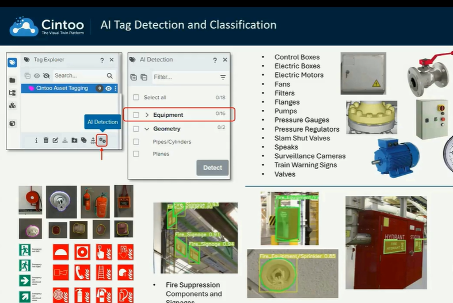Click the 0/16 count on Equipment row
Screen dimensions: 453x303
(220, 113)
